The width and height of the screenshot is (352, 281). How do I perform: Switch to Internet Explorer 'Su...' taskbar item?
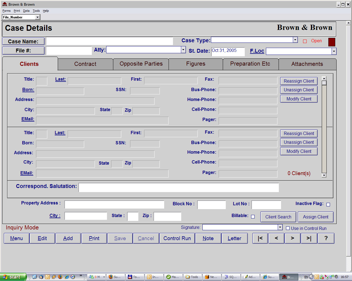pos(270,277)
